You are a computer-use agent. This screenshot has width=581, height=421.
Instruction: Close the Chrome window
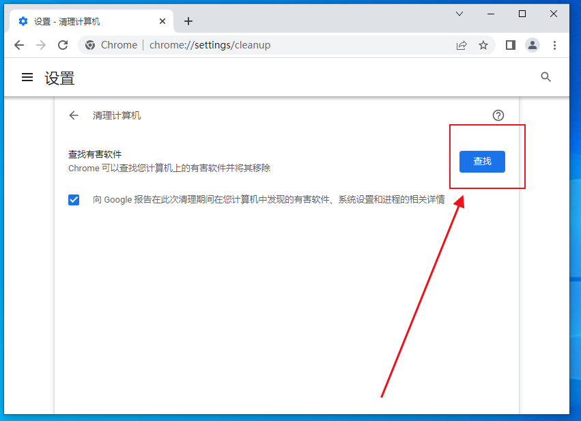[x=554, y=14]
